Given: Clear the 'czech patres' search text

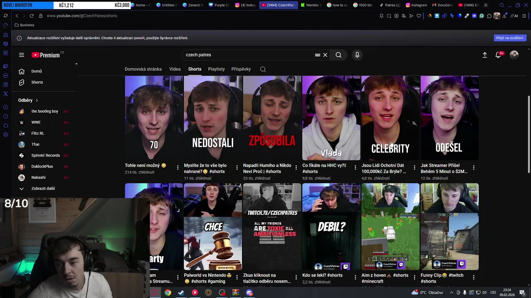Looking at the screenshot, I should pyautogui.click(x=325, y=55).
